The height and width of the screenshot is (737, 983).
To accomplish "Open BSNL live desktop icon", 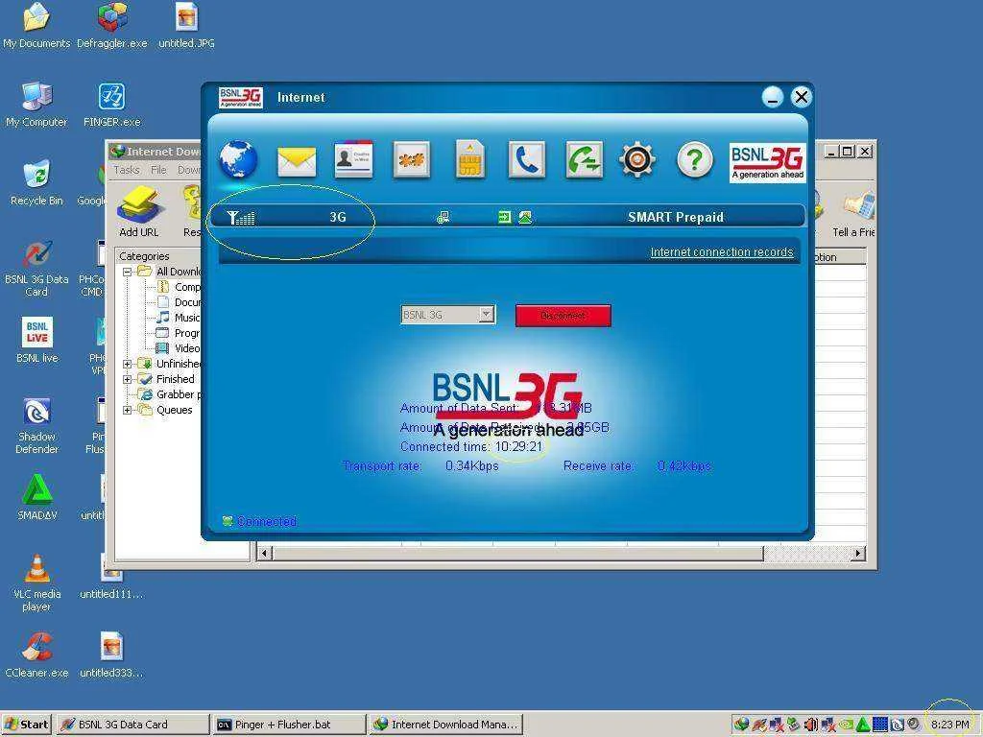I will click(37, 340).
